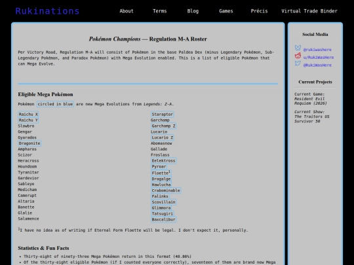Click the 'Eligible Mega Pokémon' heading
The height and width of the screenshot is (265, 354).
point(45,94)
